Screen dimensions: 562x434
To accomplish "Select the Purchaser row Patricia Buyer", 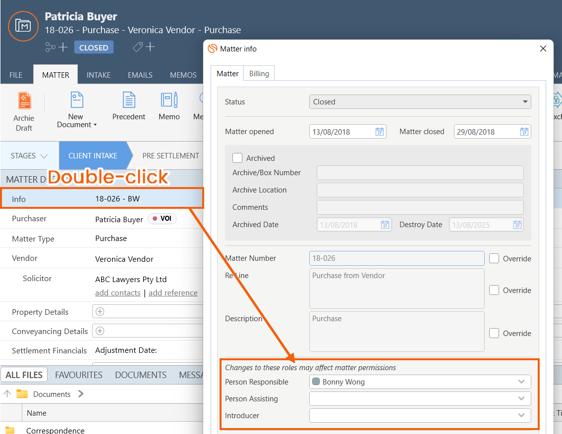I will click(x=102, y=219).
